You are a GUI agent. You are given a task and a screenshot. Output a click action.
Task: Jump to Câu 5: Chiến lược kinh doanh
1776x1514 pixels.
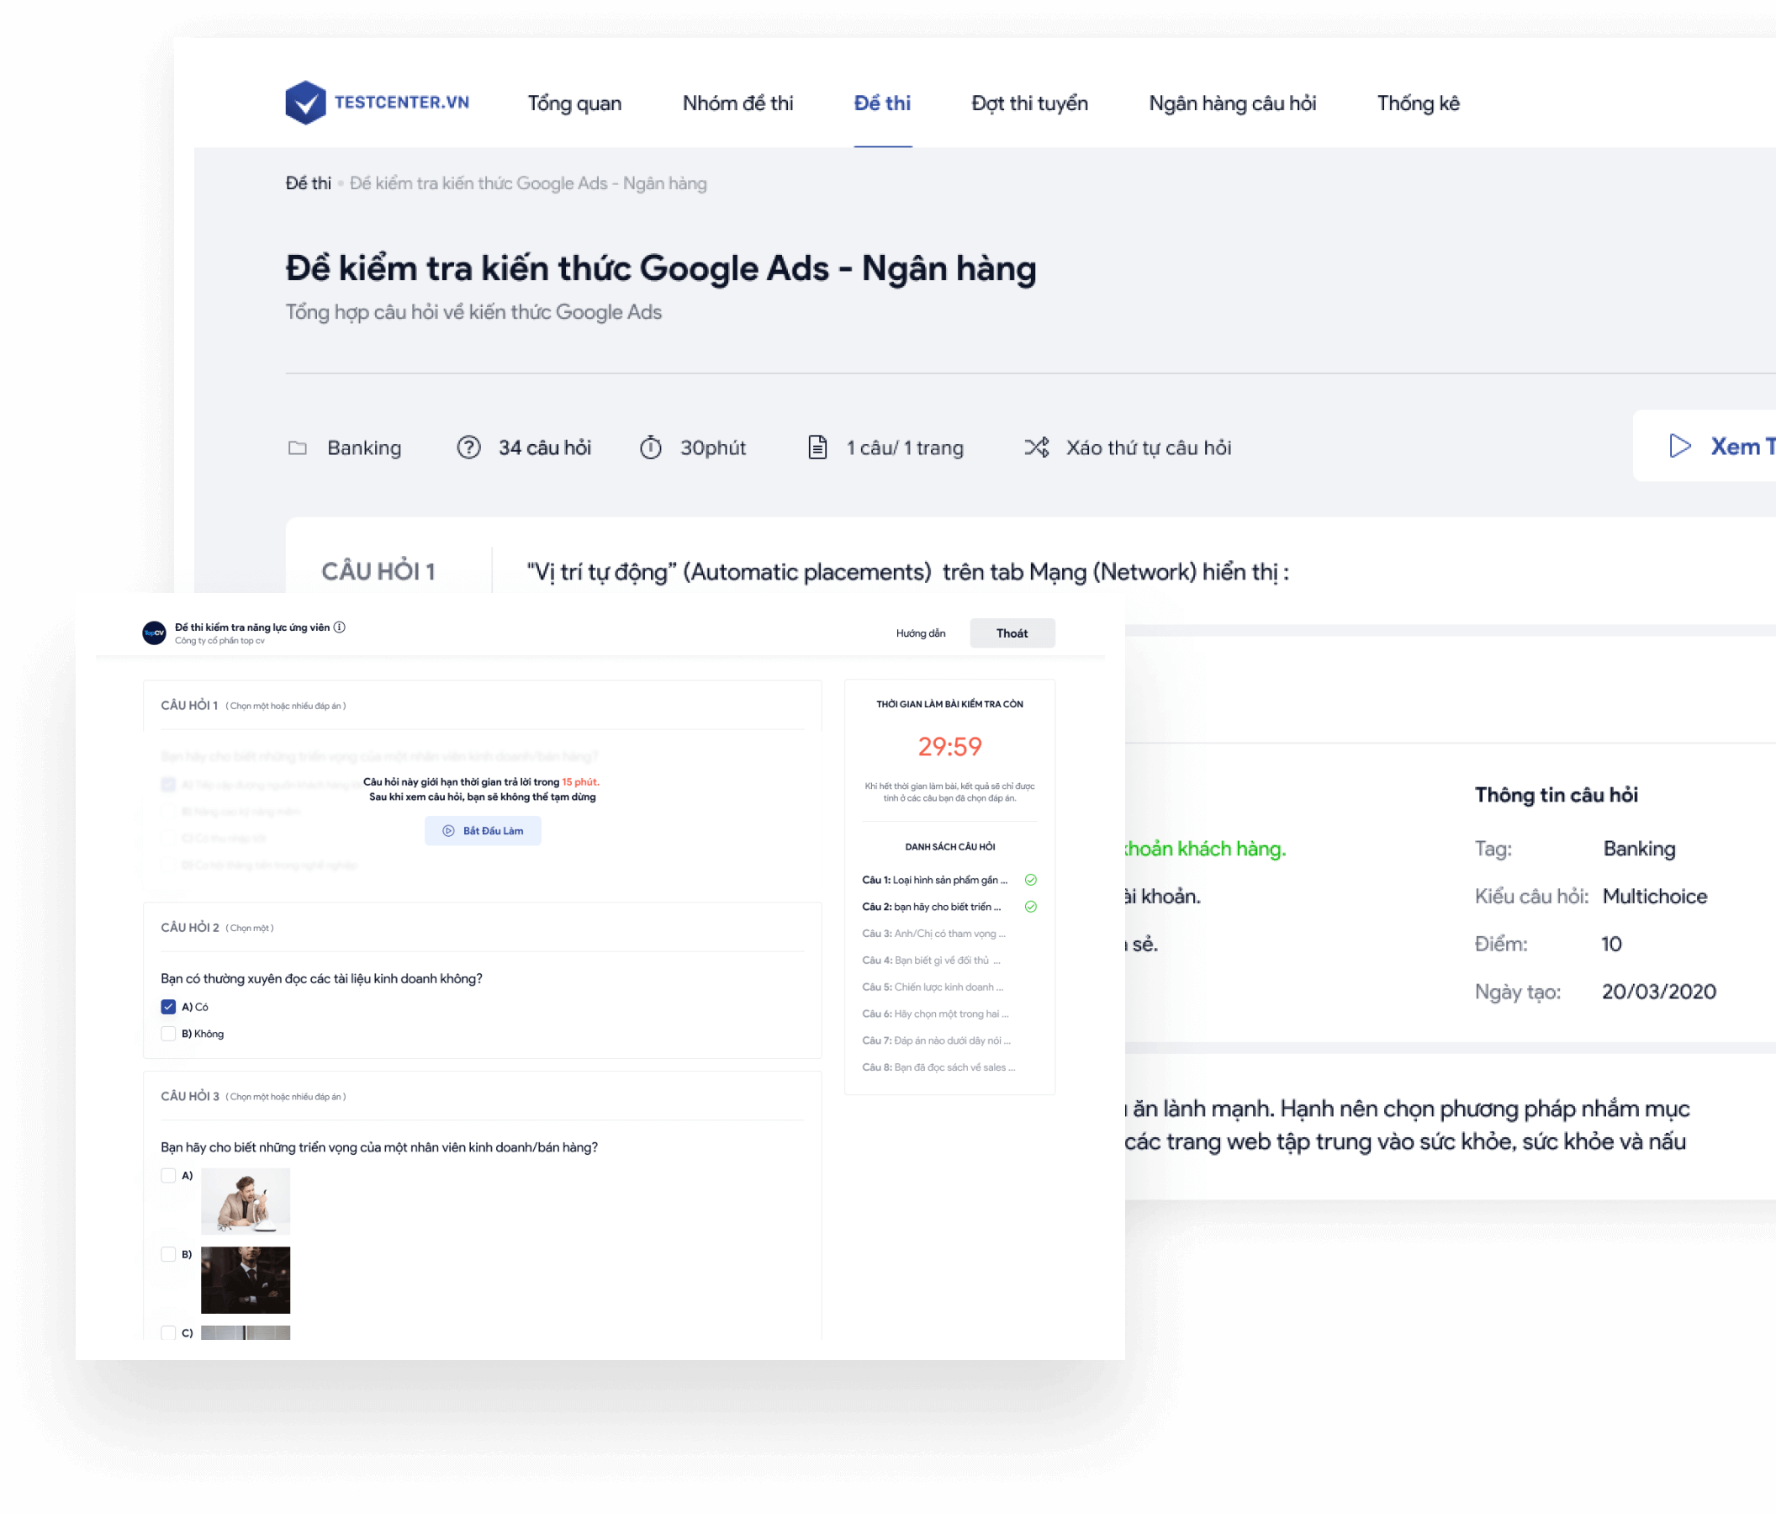(x=933, y=987)
